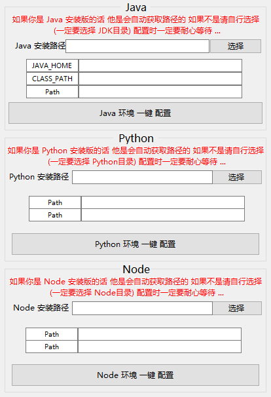Click the Node 环境 一键 配置 button

tap(135, 375)
